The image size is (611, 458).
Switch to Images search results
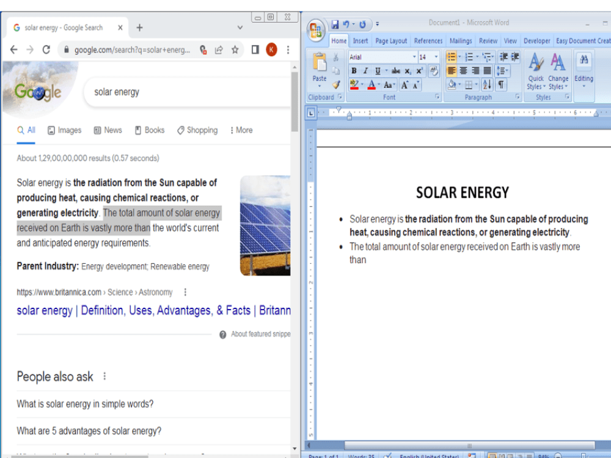coord(65,130)
